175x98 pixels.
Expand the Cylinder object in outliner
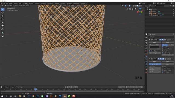[x=150, y=13]
